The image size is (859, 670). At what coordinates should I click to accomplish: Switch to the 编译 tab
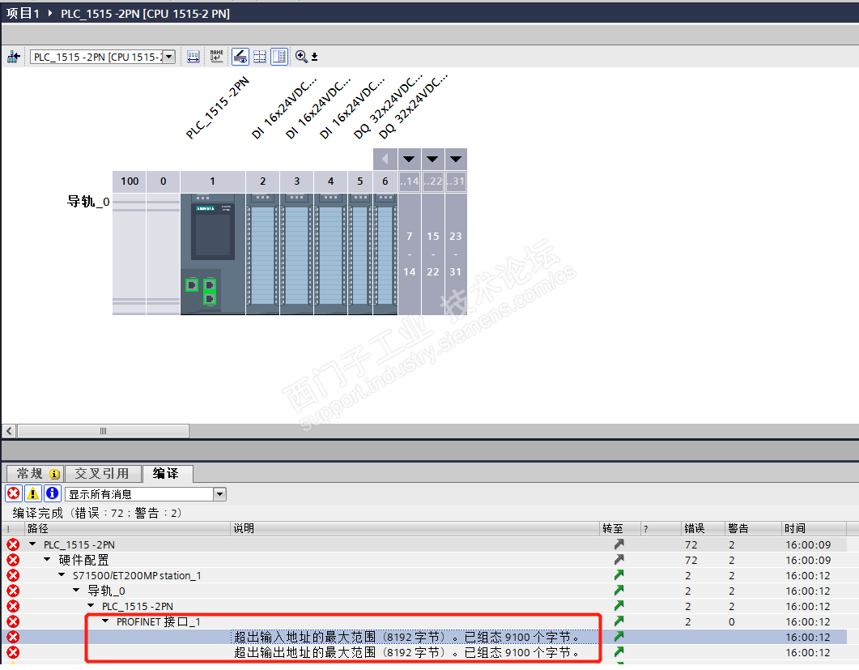point(166,474)
